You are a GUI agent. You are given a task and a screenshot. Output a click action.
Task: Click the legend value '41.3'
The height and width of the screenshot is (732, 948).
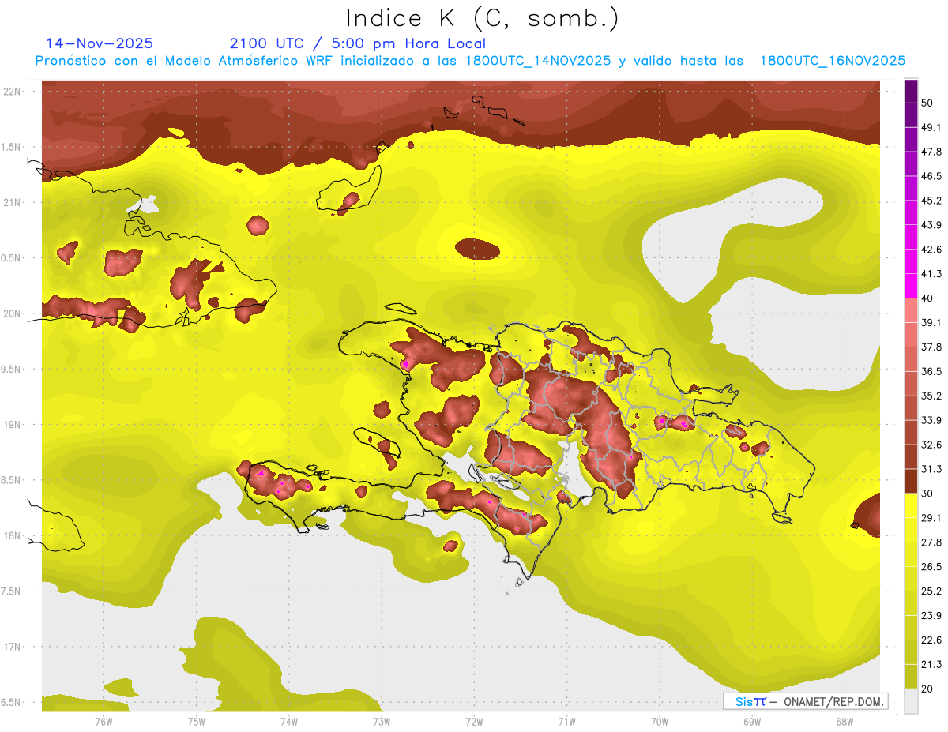(931, 274)
